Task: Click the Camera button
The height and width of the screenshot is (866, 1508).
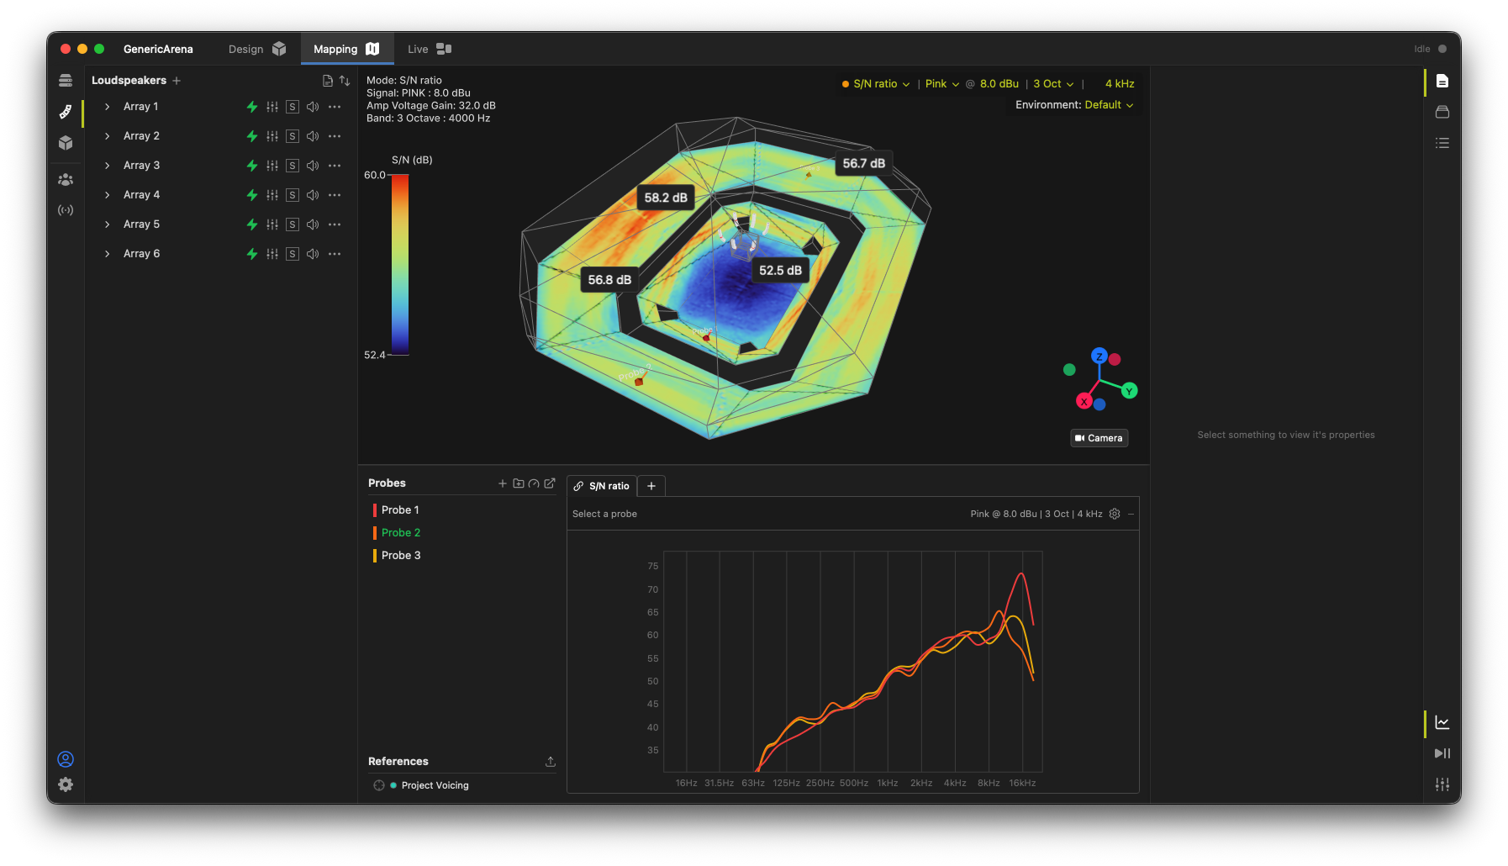Action: 1099,438
